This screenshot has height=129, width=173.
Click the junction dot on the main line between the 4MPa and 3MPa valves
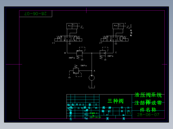click(92, 53)
